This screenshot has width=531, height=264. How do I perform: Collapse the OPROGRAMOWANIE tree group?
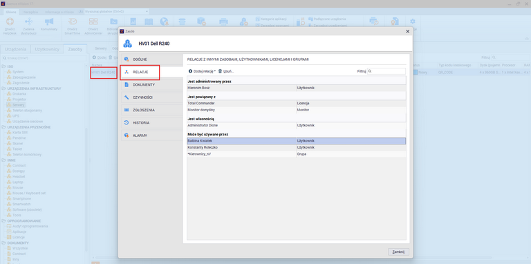coord(3,220)
